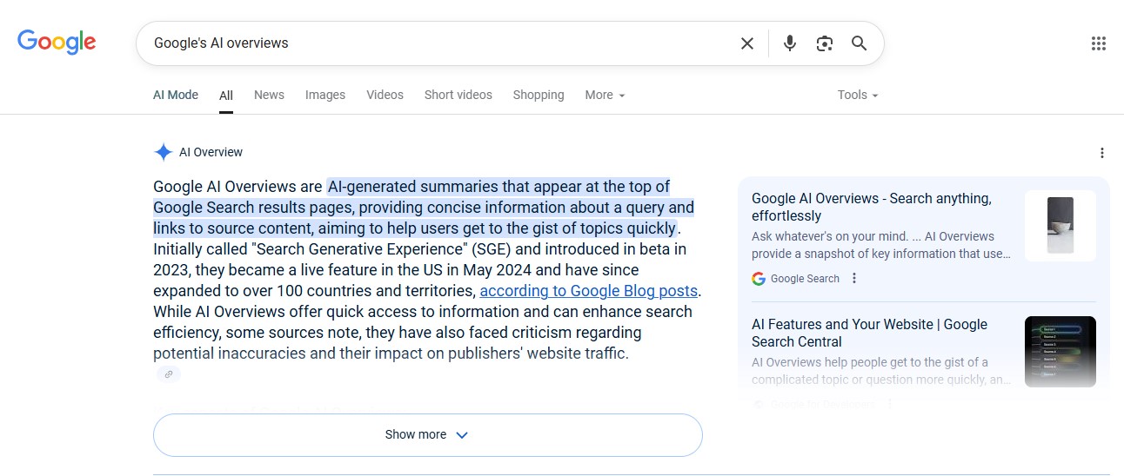Click the magnifying glass search button
The width and height of the screenshot is (1124, 476).
coord(860,43)
